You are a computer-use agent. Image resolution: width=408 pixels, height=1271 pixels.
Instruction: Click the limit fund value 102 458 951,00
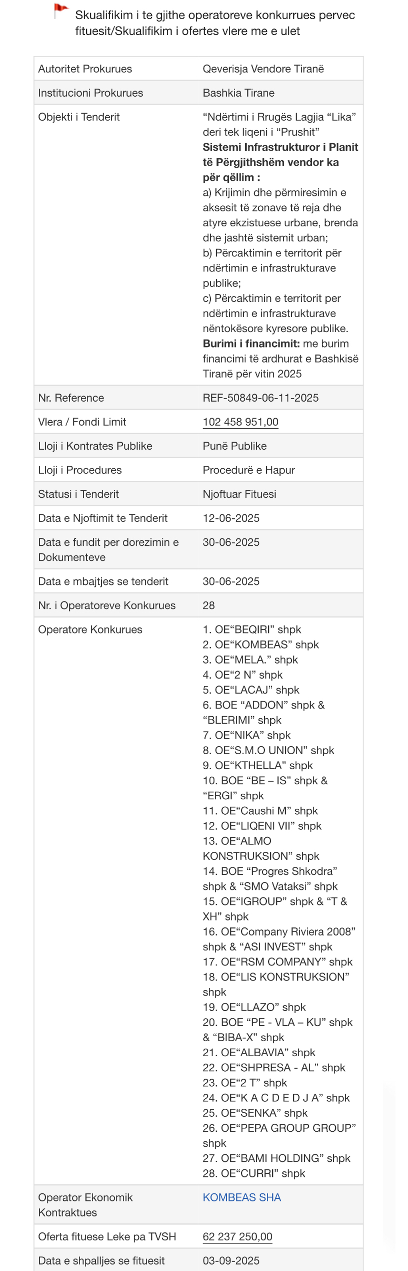coord(240,422)
